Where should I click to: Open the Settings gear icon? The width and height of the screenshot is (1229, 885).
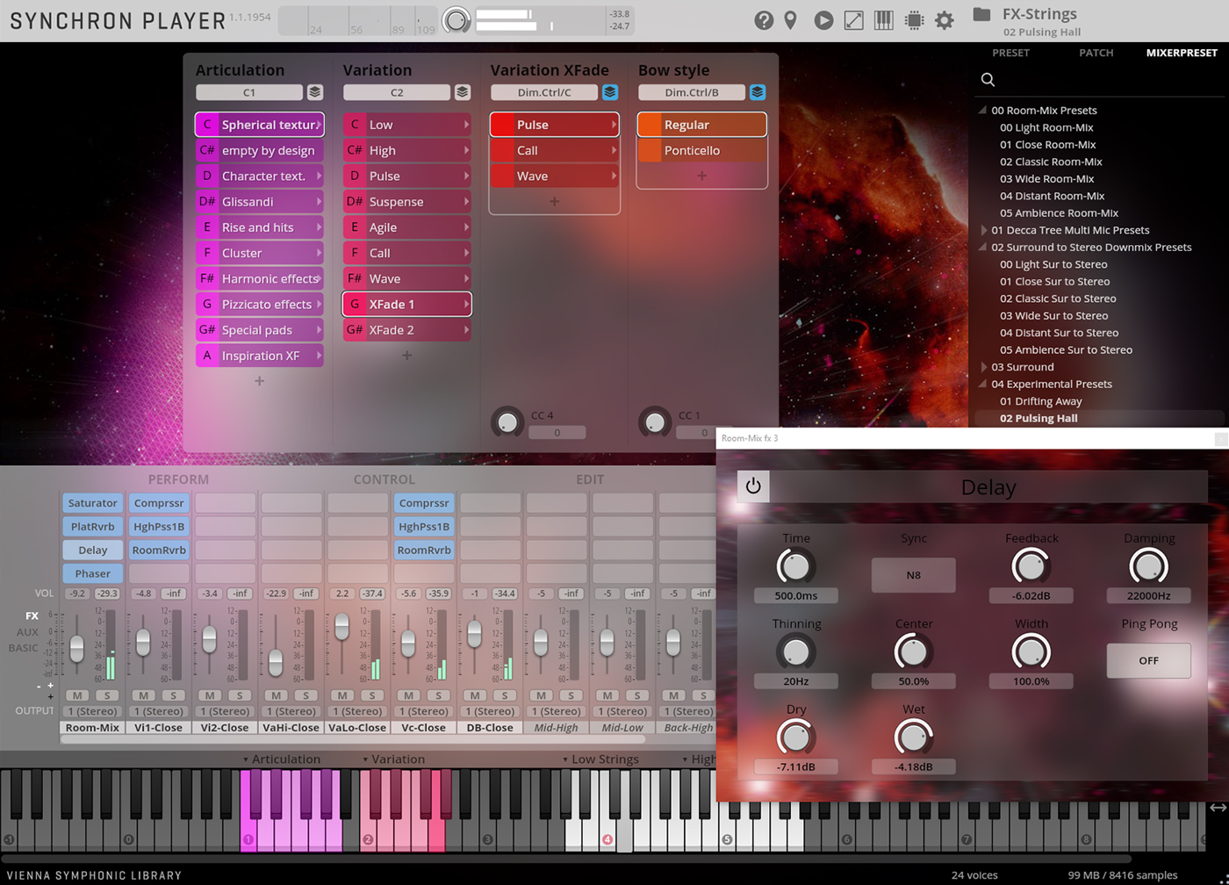coord(945,20)
